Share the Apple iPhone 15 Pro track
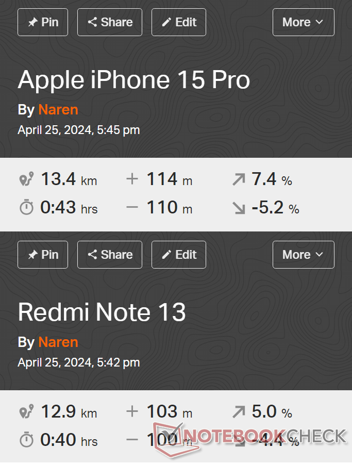 point(110,22)
